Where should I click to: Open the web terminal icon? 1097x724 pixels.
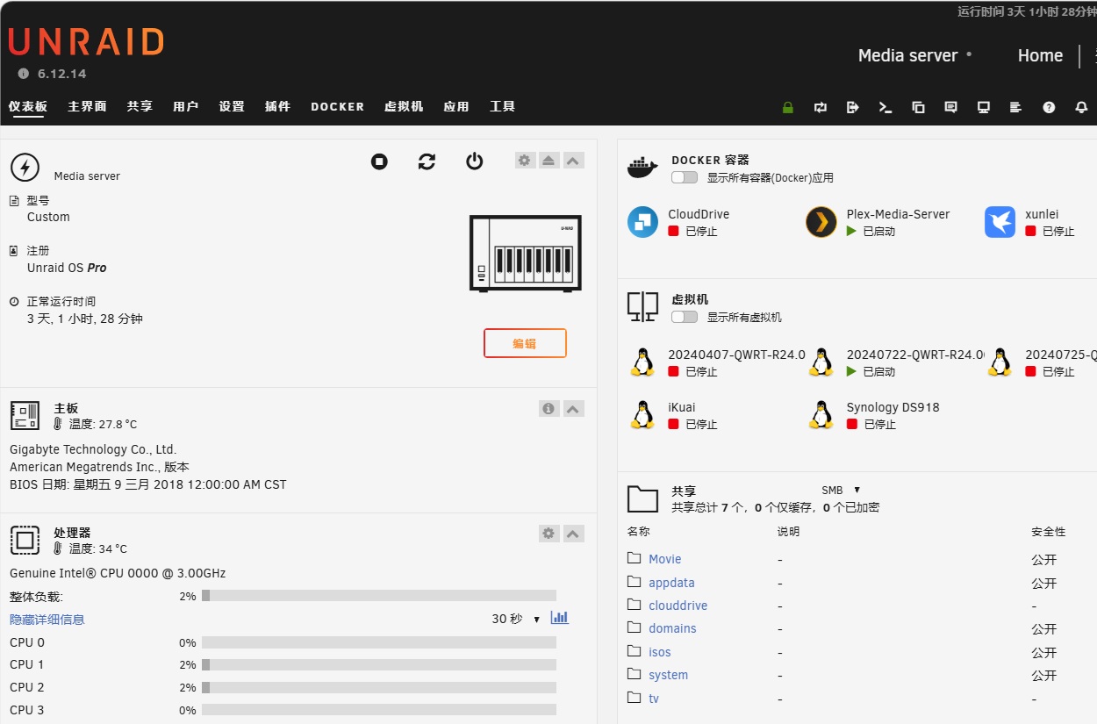[x=885, y=107]
